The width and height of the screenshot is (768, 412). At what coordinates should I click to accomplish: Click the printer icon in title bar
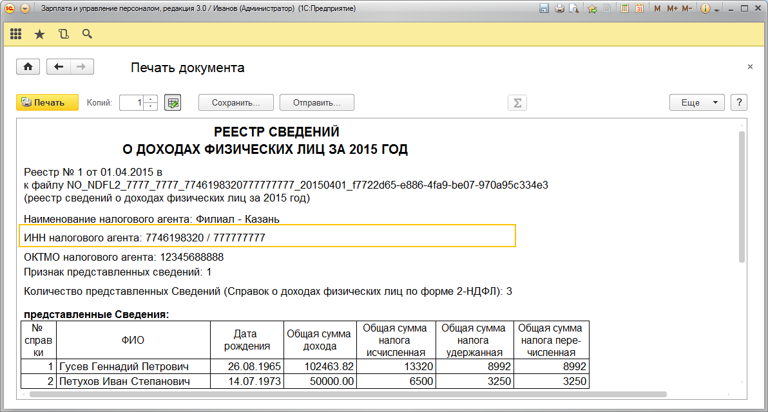click(559, 8)
